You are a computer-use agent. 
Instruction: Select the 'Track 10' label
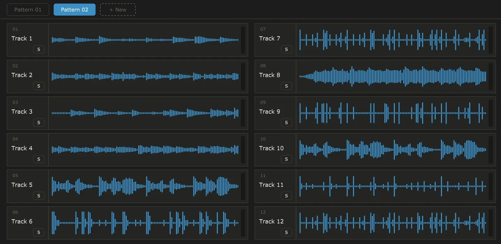point(271,148)
